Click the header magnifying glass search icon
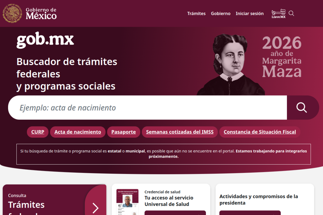323x215 pixels. (291, 13)
